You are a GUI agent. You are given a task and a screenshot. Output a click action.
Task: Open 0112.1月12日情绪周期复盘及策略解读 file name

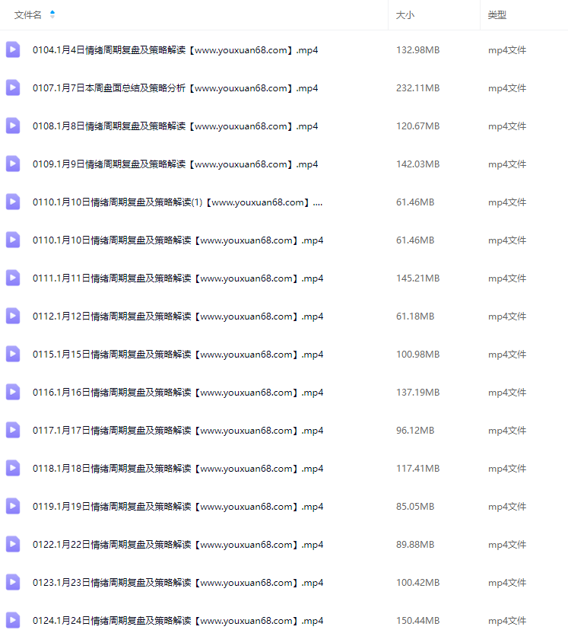click(x=178, y=316)
